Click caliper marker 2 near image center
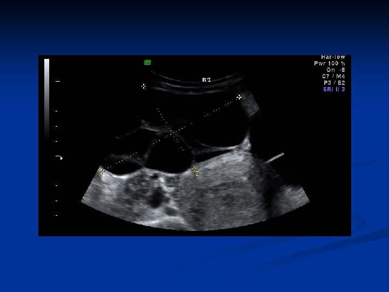The image size is (389, 292). 195,170
